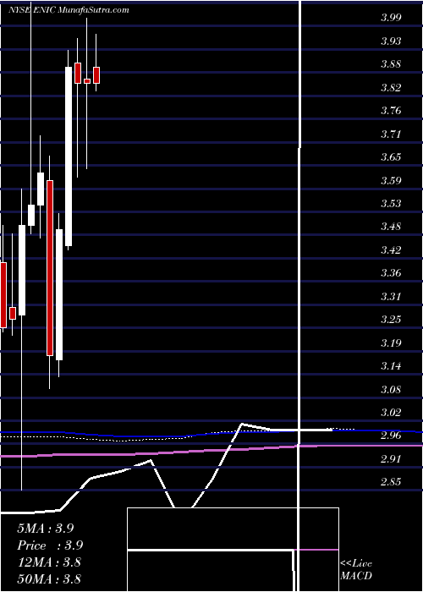
Task: Click the long red candle below 3.59
Action: [x=50, y=268]
